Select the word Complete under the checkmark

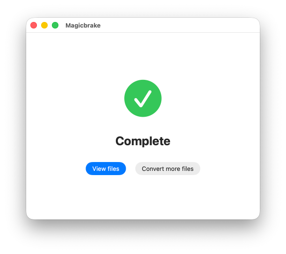[x=143, y=141]
